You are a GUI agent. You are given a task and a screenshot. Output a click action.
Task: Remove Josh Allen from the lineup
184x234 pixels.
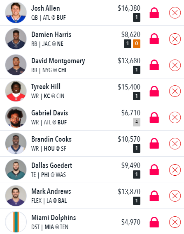175,13
